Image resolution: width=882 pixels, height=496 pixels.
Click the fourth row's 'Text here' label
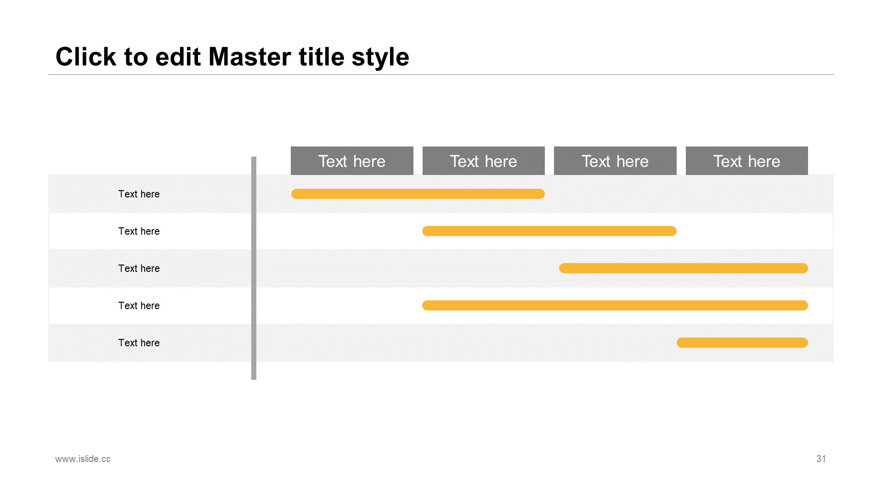139,305
